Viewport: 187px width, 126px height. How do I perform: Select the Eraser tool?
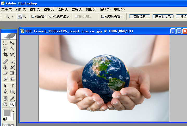5,73
